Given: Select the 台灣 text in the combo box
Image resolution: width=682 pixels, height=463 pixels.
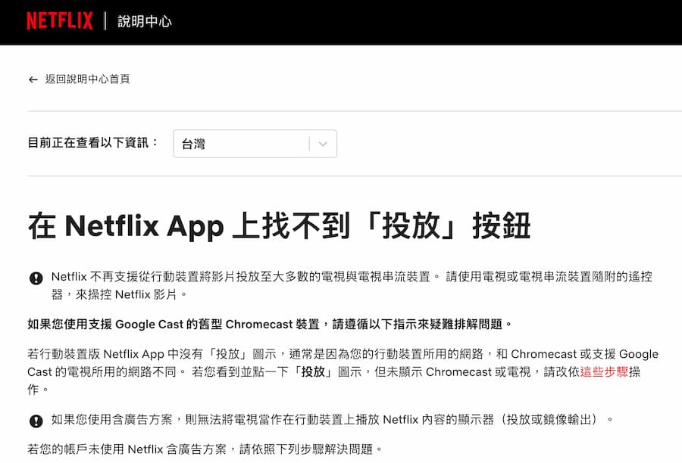Looking at the screenshot, I should point(196,143).
